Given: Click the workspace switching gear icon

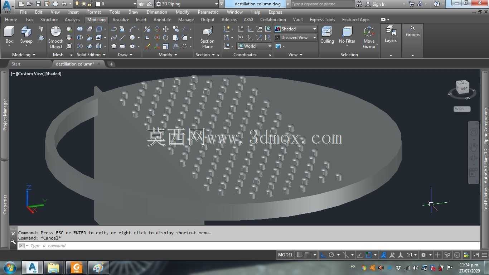Looking at the screenshot, I should click(x=423, y=255).
